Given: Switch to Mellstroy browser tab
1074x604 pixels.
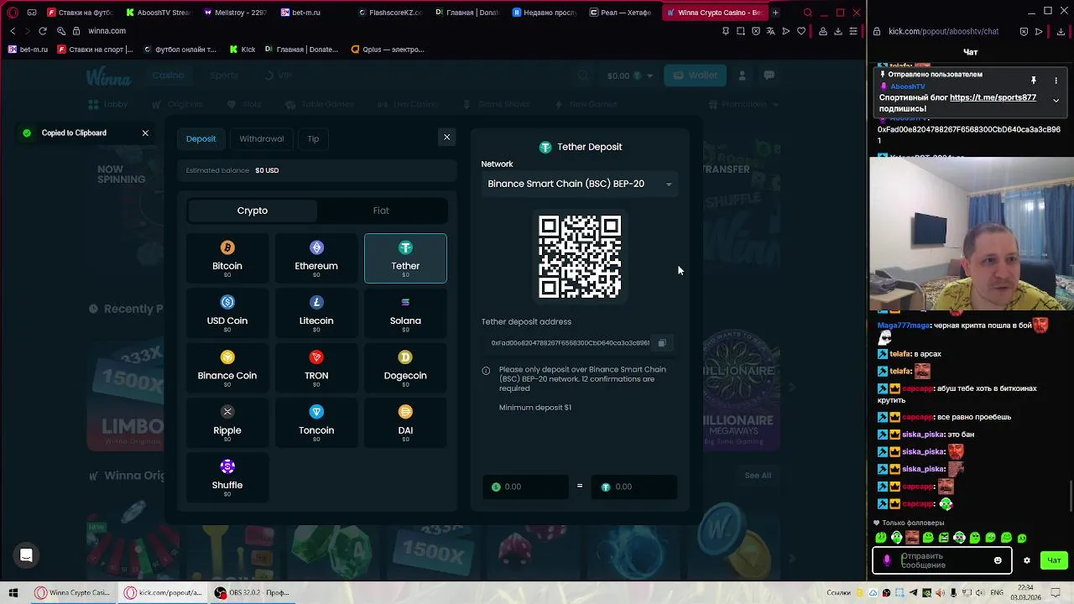Looking at the screenshot, I should click(x=235, y=13).
